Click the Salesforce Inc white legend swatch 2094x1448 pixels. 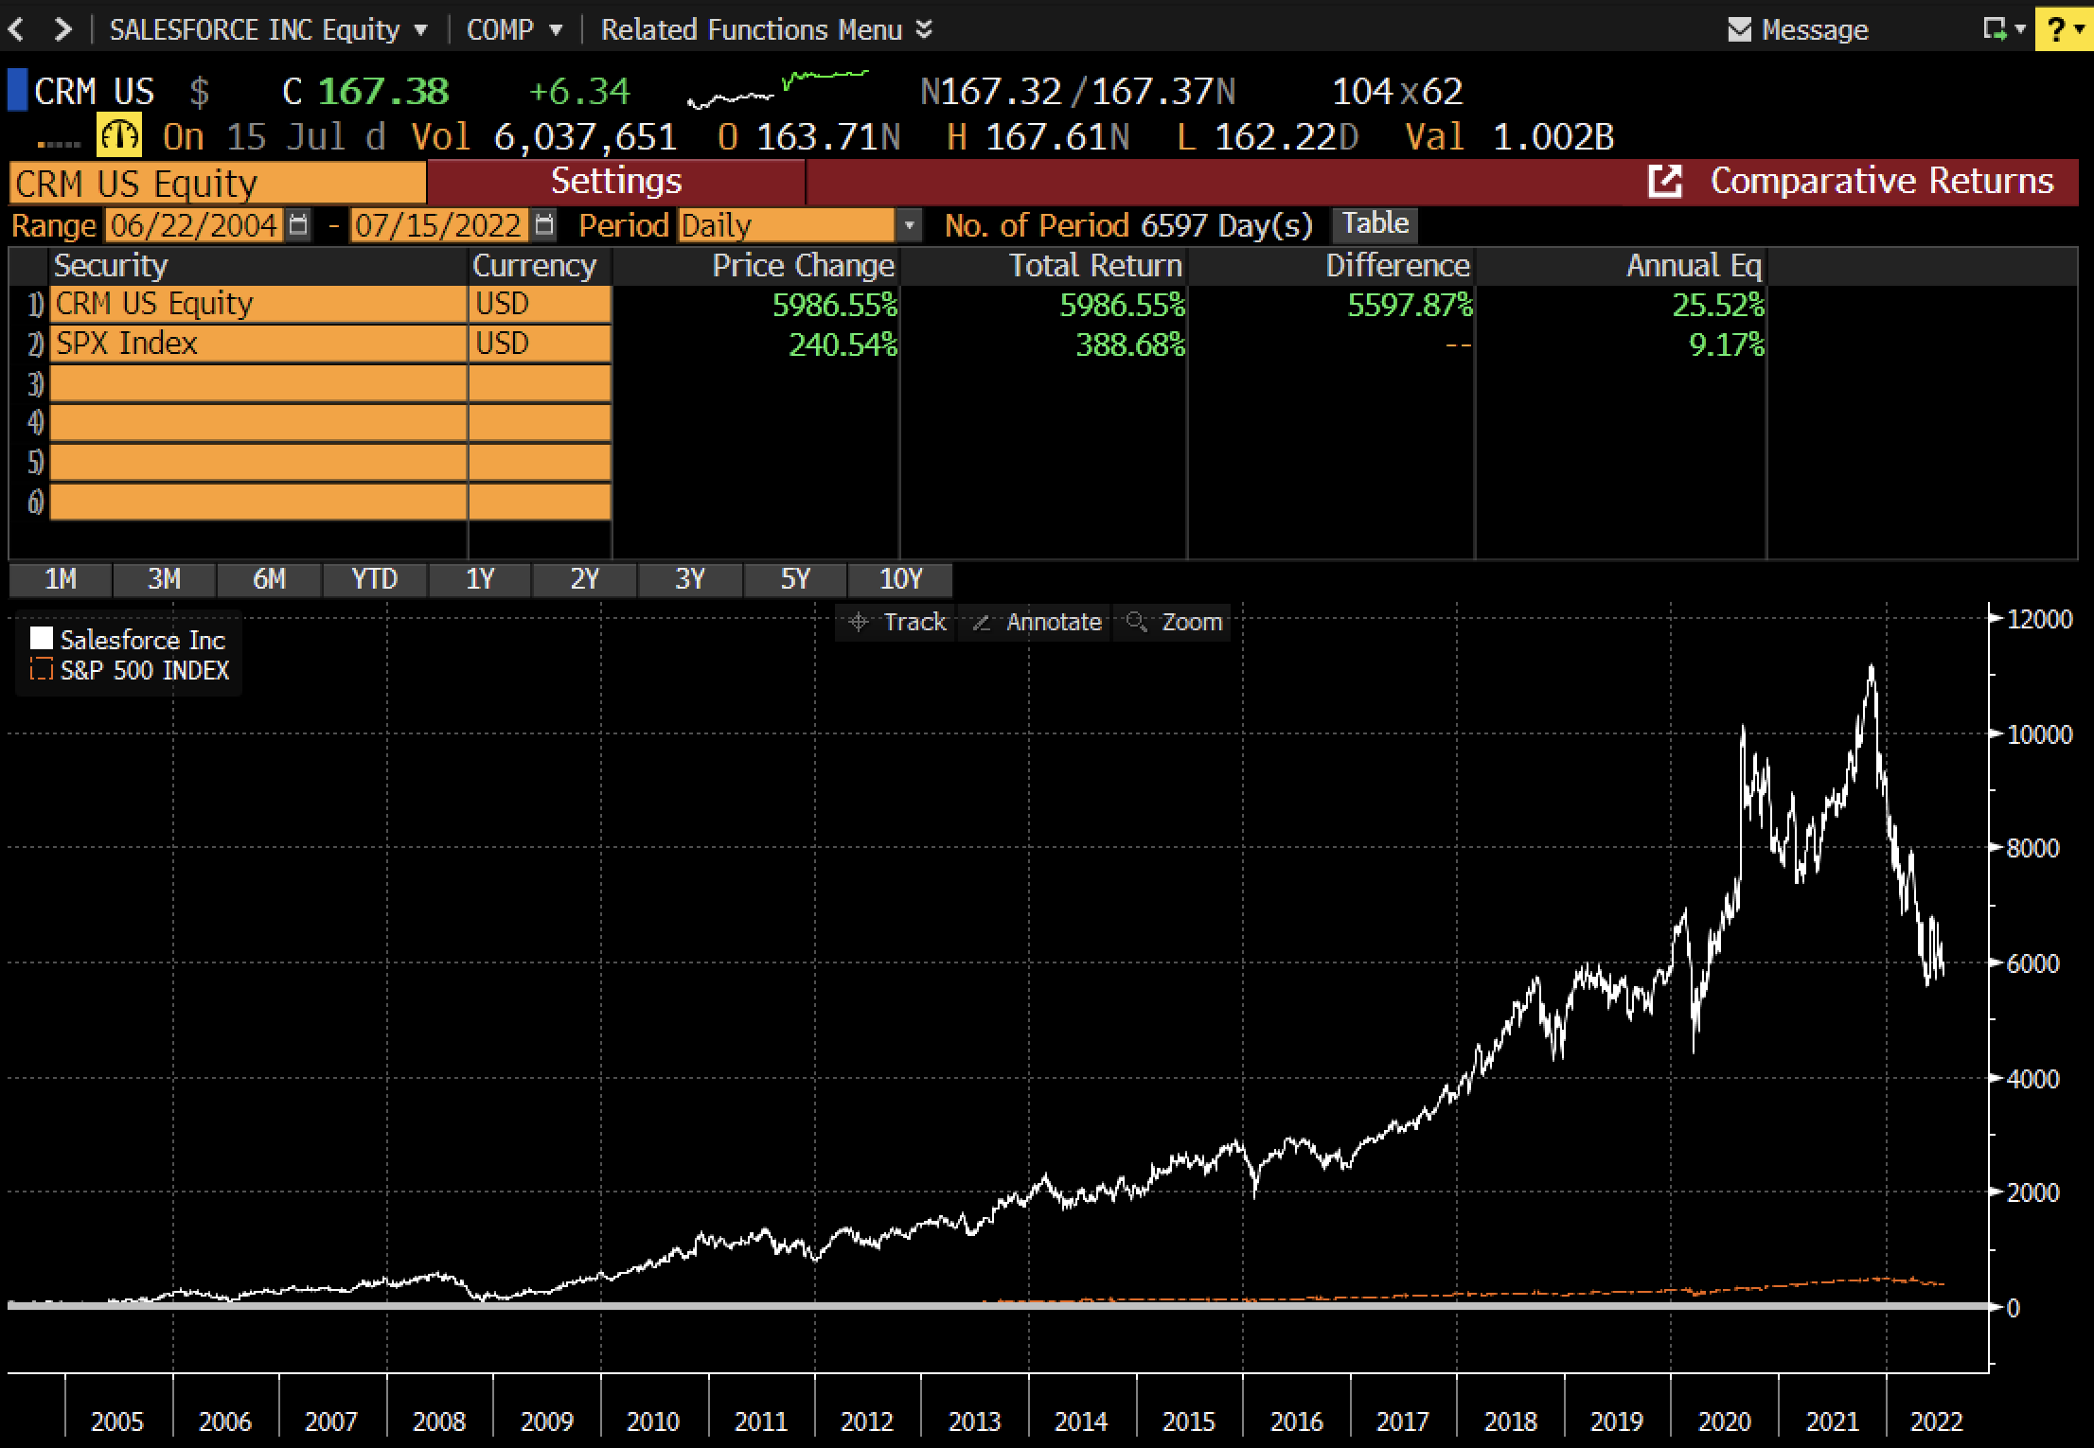41,639
